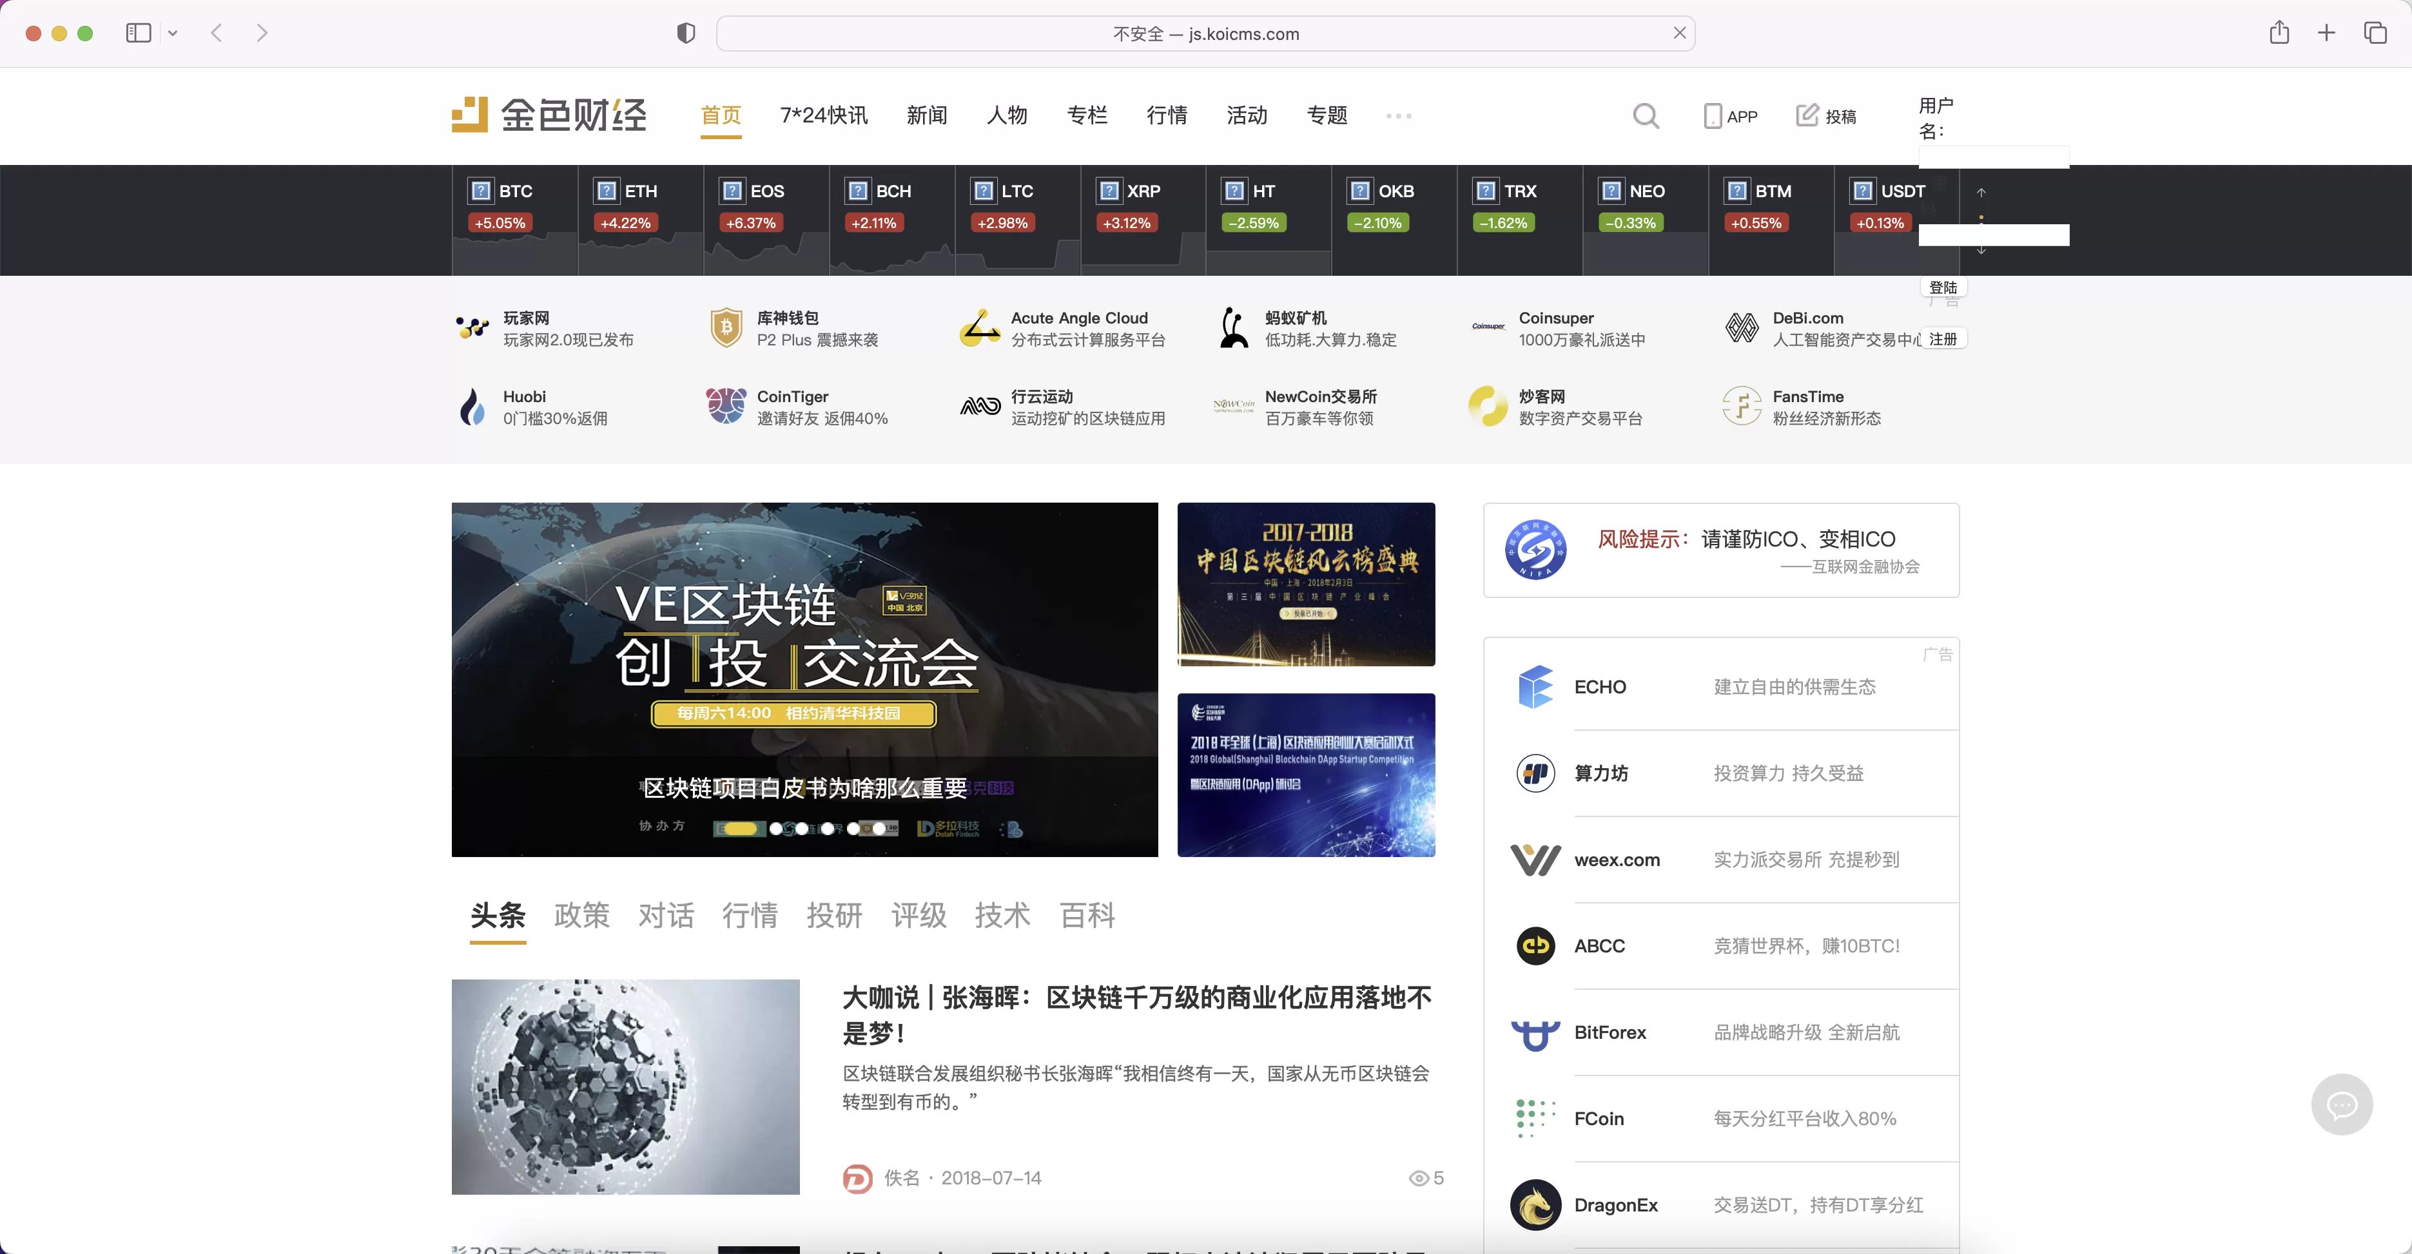Click the DragonEx dragon logo

pos(1535,1204)
